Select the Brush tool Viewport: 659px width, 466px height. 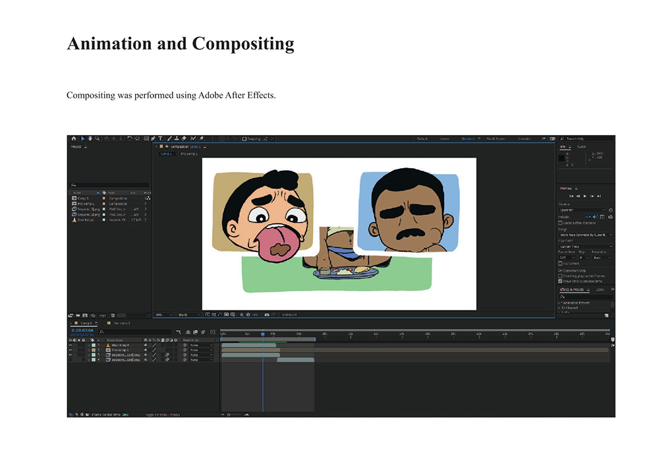coord(169,138)
